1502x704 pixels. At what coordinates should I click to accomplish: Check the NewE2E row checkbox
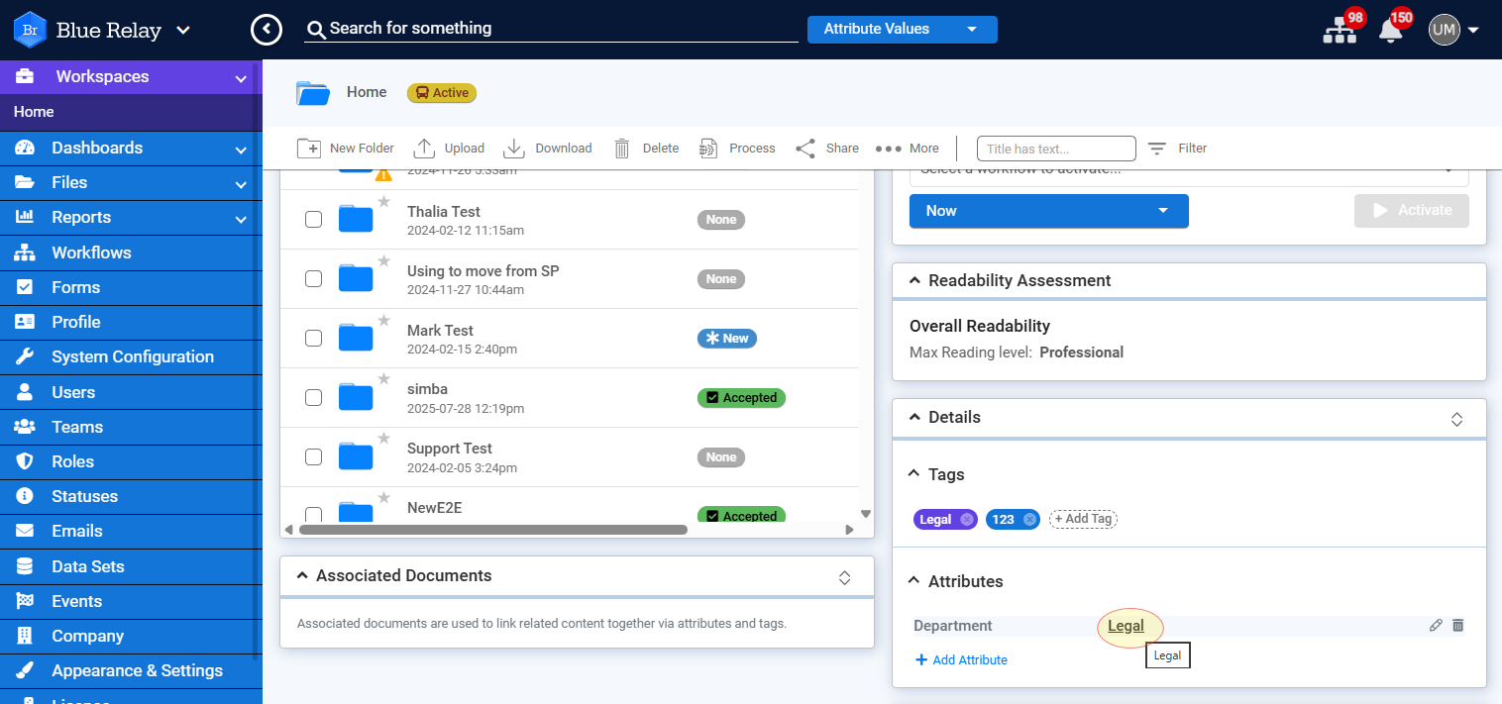[x=313, y=514]
